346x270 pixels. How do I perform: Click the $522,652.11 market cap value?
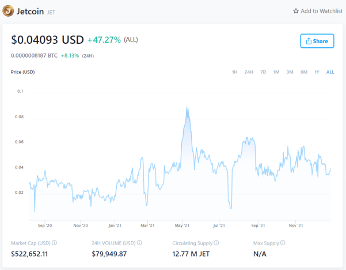tap(29, 254)
